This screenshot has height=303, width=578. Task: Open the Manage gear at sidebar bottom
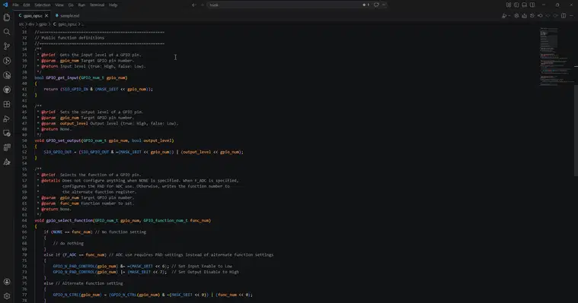[7, 296]
